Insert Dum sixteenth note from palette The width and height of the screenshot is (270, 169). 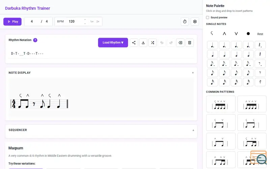[x=213, y=82]
